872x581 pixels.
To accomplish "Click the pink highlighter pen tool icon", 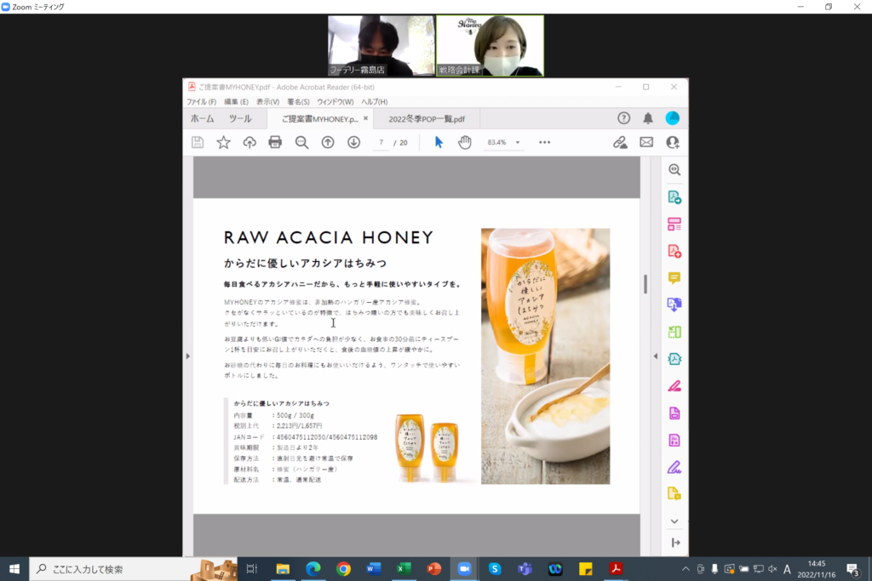I will 674,386.
